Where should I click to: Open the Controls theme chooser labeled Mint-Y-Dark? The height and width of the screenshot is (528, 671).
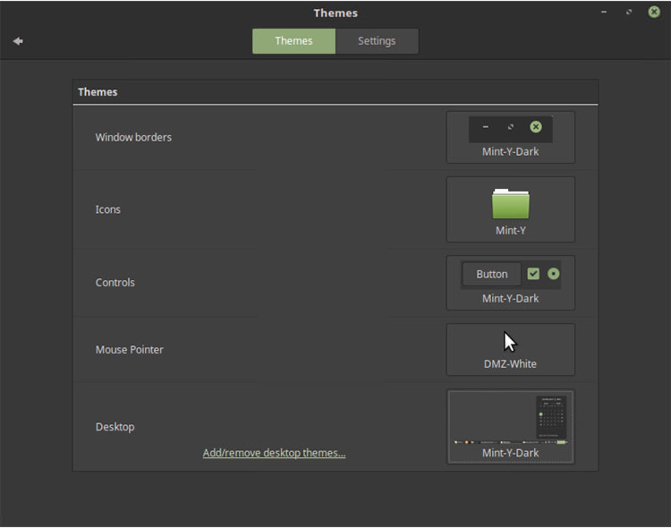510,299
